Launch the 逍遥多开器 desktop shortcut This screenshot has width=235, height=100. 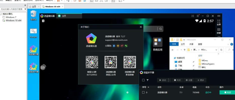point(33,67)
